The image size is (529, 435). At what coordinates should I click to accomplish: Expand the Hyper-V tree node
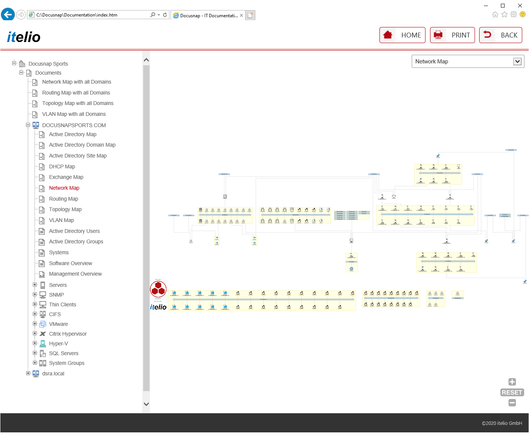coord(35,343)
